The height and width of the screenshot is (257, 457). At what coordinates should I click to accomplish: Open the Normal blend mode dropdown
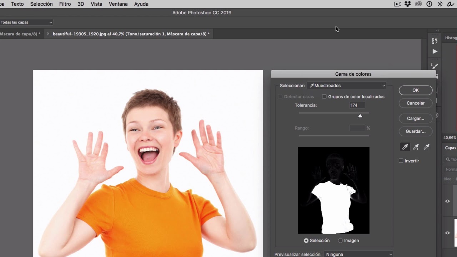(x=451, y=169)
